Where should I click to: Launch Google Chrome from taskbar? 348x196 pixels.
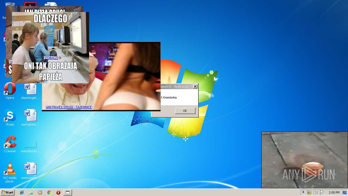(49, 192)
